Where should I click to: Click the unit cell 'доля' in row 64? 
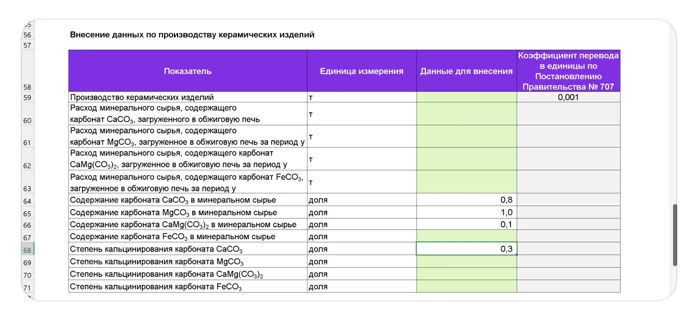[x=362, y=200]
